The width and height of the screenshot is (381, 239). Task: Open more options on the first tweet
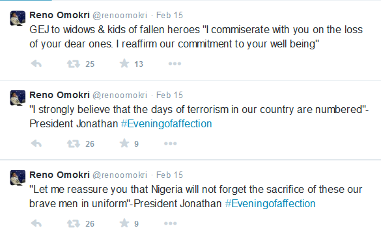point(175,64)
